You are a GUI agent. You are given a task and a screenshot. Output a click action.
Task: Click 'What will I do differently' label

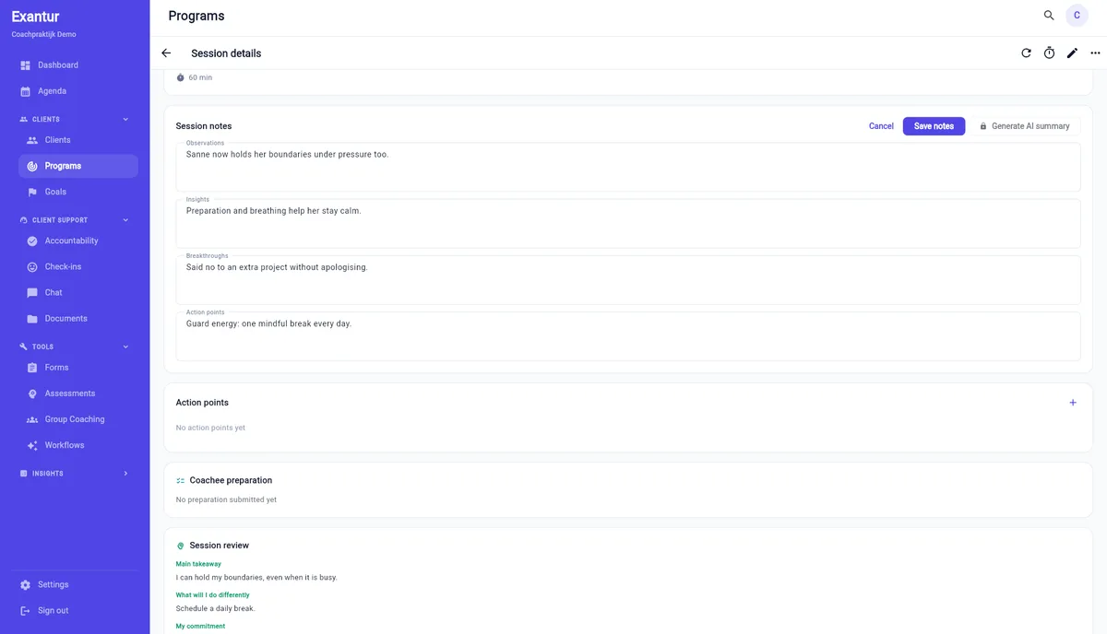coord(212,595)
